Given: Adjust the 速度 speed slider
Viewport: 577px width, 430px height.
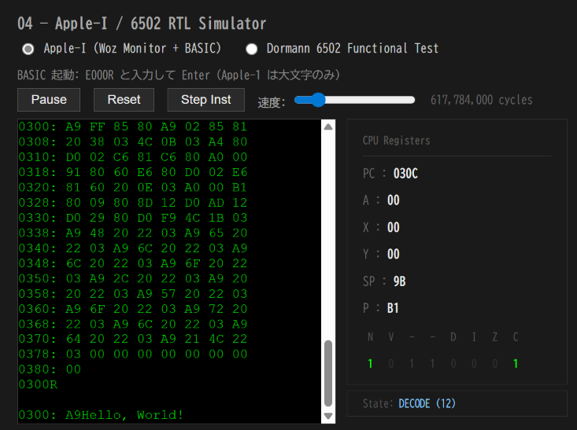Looking at the screenshot, I should [354, 100].
